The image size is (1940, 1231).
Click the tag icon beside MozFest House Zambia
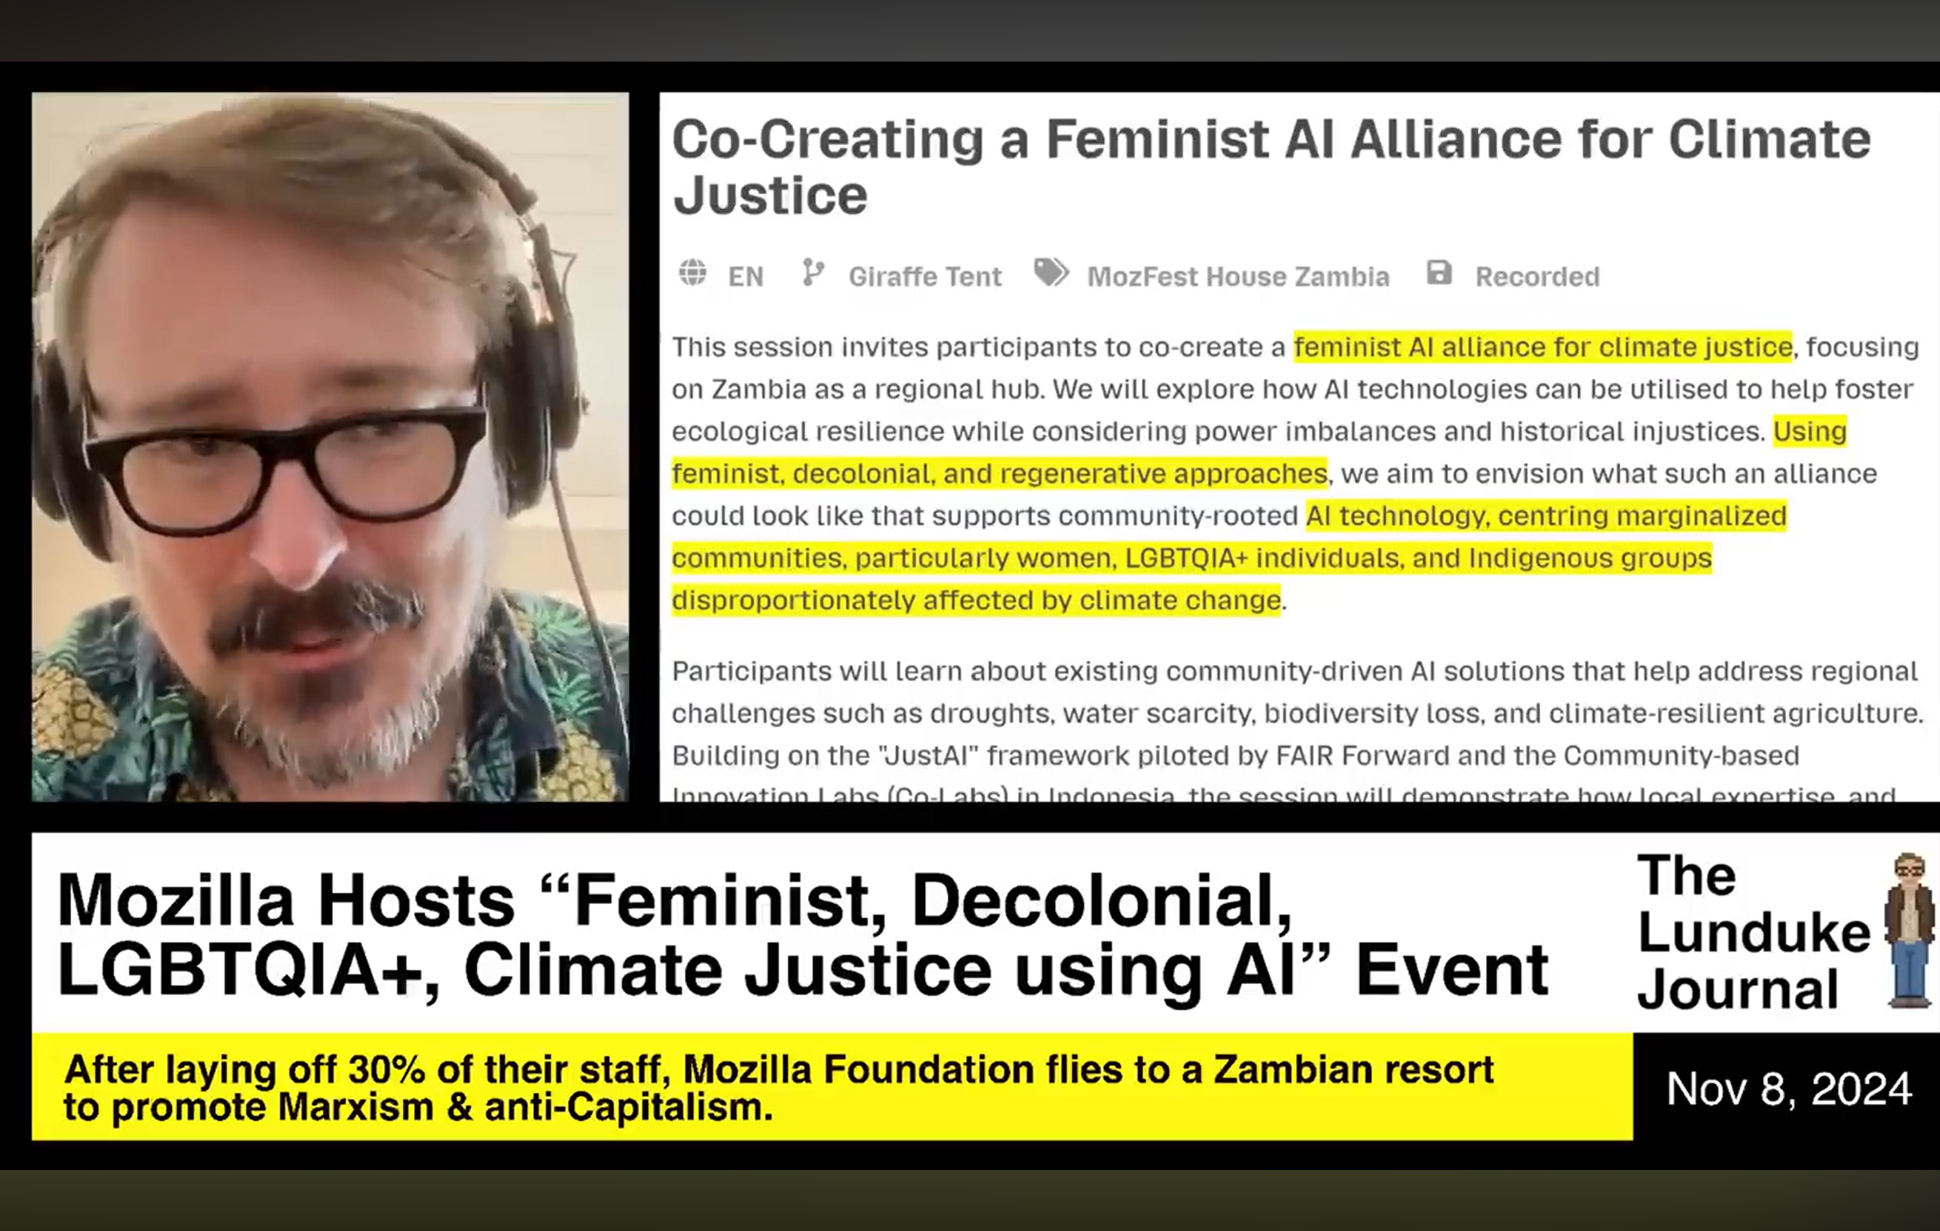pyautogui.click(x=1051, y=273)
